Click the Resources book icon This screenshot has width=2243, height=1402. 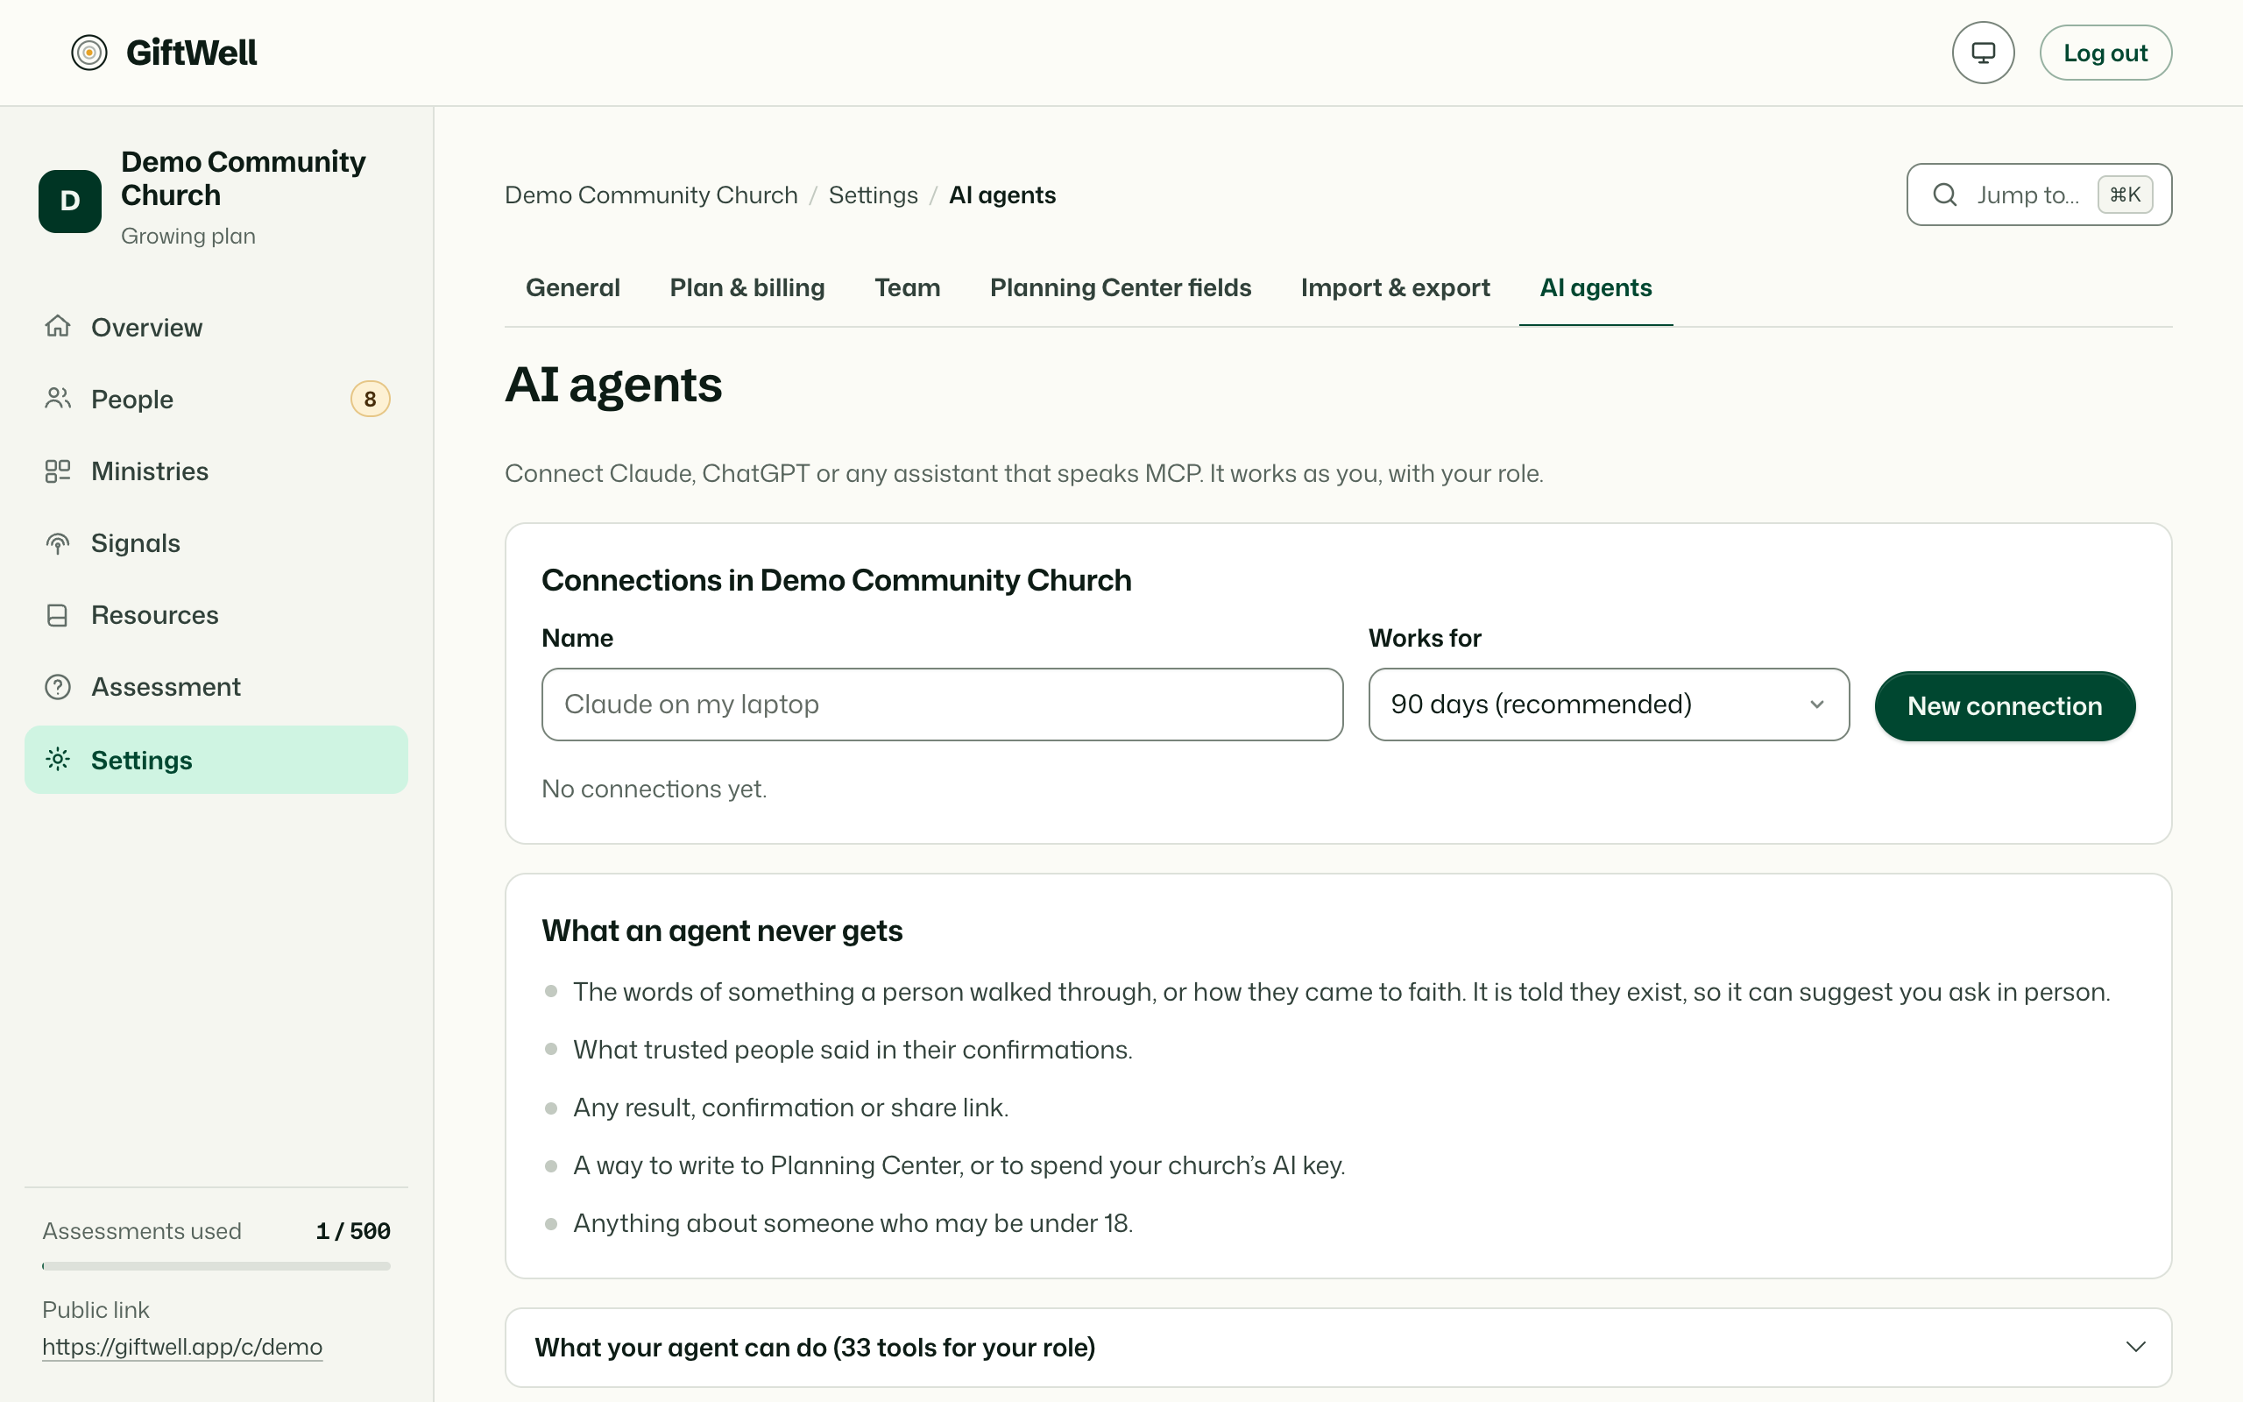tap(58, 615)
